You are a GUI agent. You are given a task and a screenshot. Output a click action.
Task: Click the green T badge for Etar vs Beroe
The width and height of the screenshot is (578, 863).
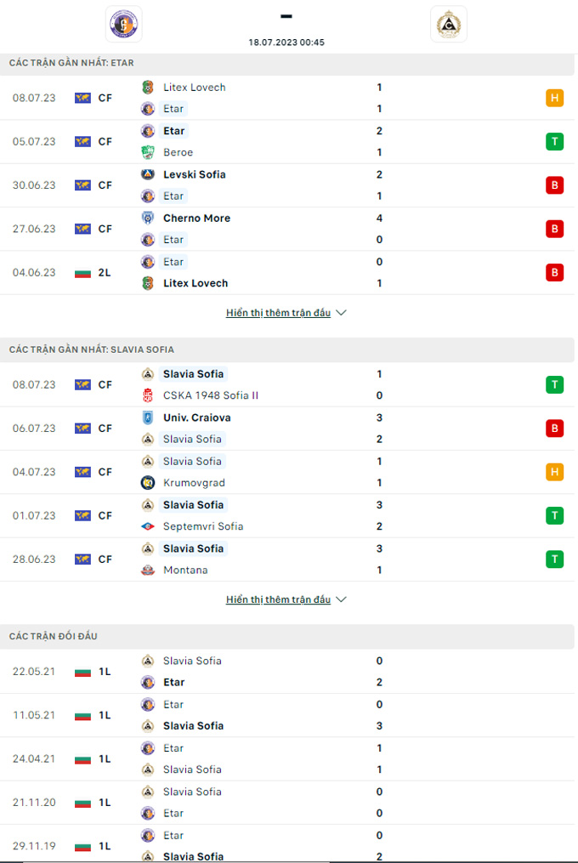pos(554,141)
